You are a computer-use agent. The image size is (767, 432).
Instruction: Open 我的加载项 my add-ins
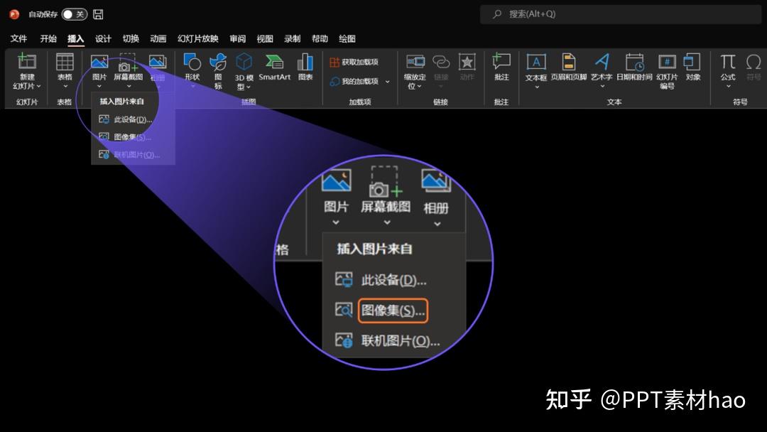click(354, 81)
